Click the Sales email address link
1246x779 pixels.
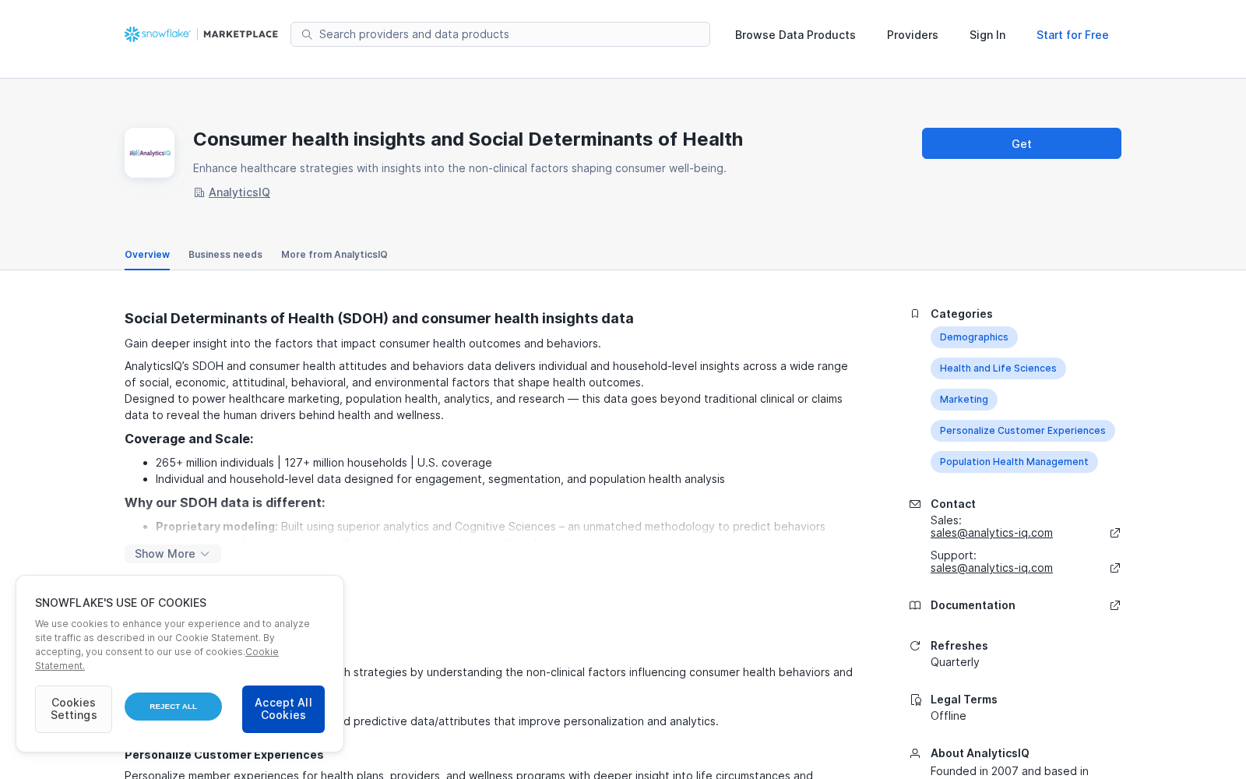coord(991,533)
